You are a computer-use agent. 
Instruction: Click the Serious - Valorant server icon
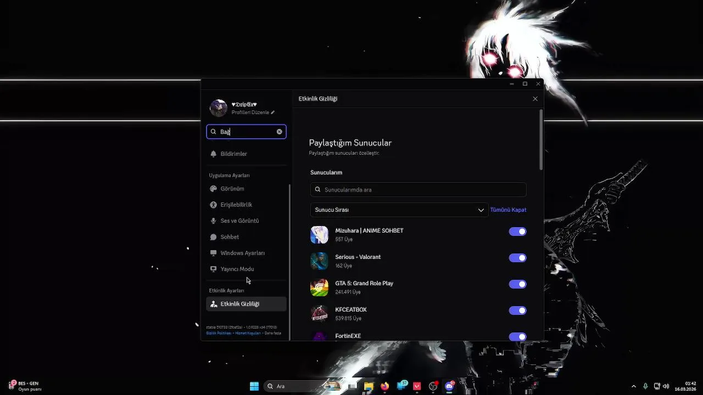coord(319,261)
